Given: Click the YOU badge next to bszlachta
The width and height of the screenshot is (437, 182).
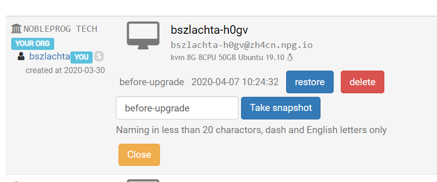Looking at the screenshot, I should click(x=82, y=57).
